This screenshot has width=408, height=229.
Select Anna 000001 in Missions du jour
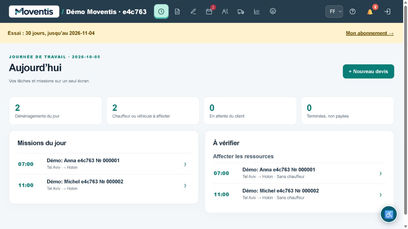point(104,164)
